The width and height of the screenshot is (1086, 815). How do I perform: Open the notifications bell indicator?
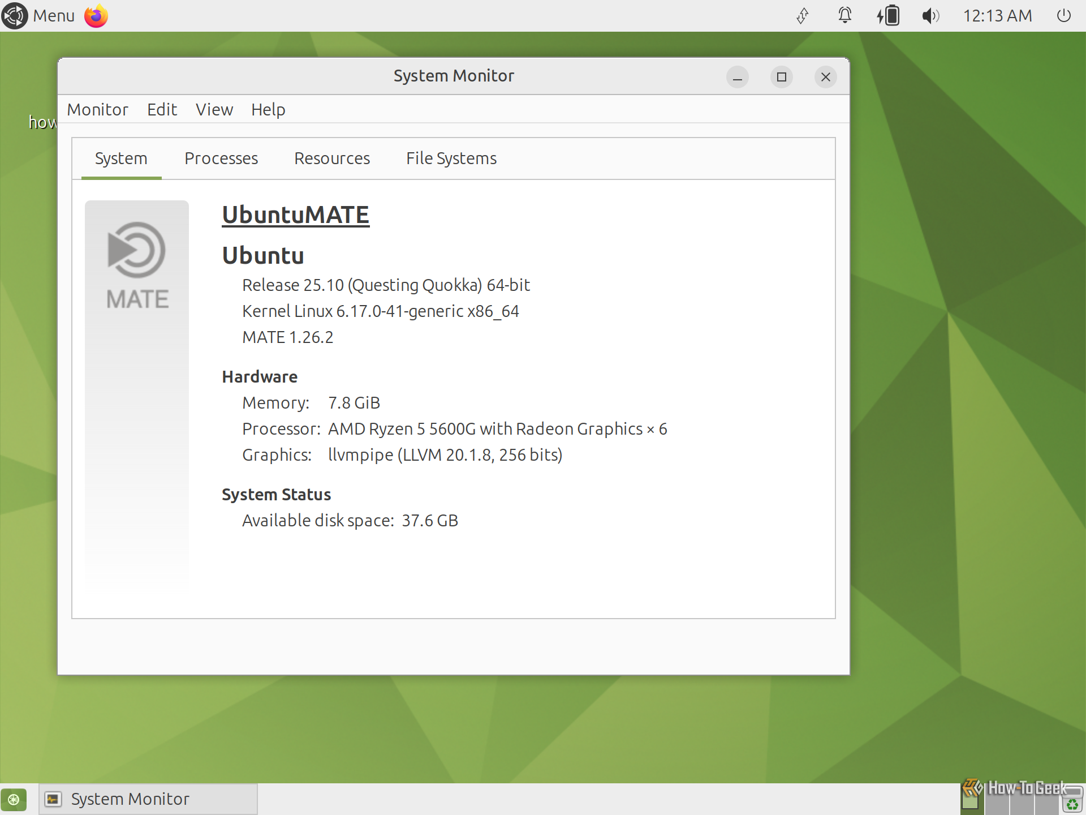click(x=844, y=15)
